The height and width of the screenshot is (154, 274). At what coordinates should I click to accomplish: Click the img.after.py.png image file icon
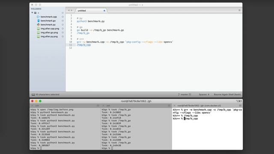(39, 36)
